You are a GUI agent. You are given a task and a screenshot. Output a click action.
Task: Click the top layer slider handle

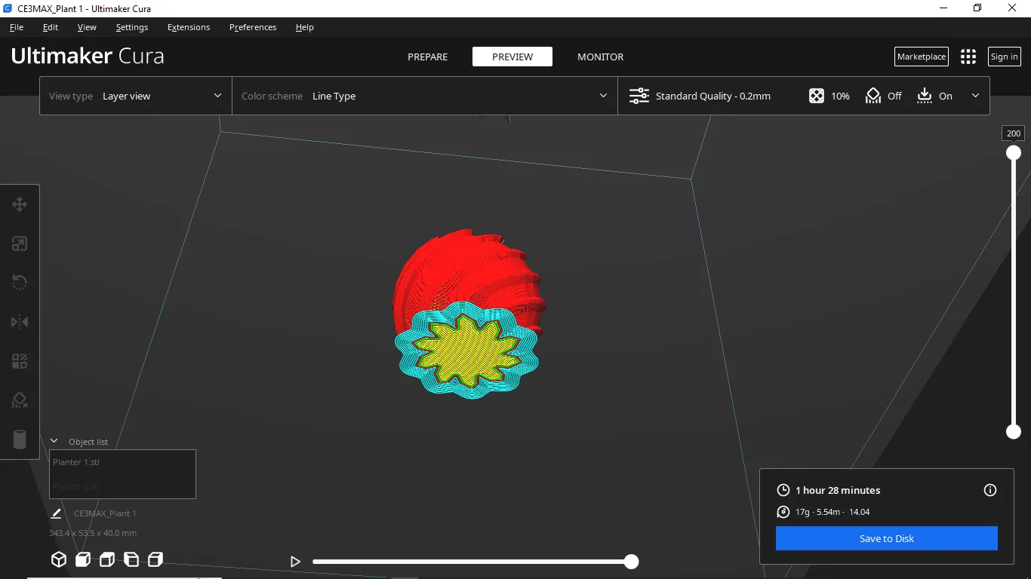(1014, 153)
